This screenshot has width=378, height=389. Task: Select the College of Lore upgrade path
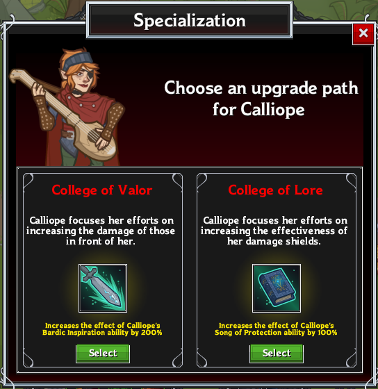277,354
